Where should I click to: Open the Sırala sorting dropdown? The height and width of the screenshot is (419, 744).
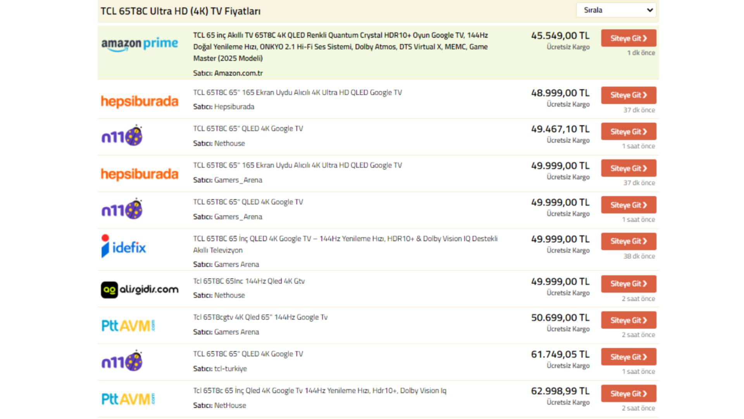pos(616,10)
